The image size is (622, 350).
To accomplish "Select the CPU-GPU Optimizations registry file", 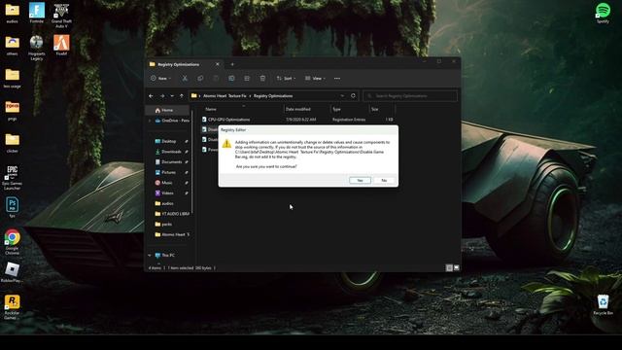I will [x=229, y=120].
